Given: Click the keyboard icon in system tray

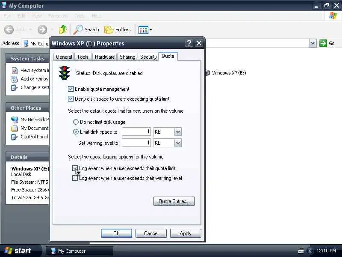Looking at the screenshot, I should (x=301, y=251).
